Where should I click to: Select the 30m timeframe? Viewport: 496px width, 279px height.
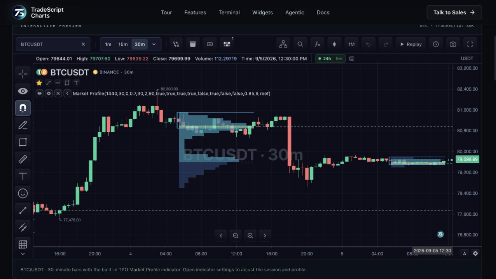pyautogui.click(x=140, y=44)
